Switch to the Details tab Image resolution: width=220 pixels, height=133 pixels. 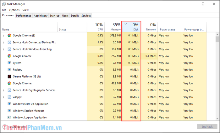75,16
